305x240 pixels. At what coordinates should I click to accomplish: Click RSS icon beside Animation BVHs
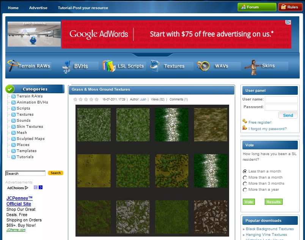tap(13, 102)
